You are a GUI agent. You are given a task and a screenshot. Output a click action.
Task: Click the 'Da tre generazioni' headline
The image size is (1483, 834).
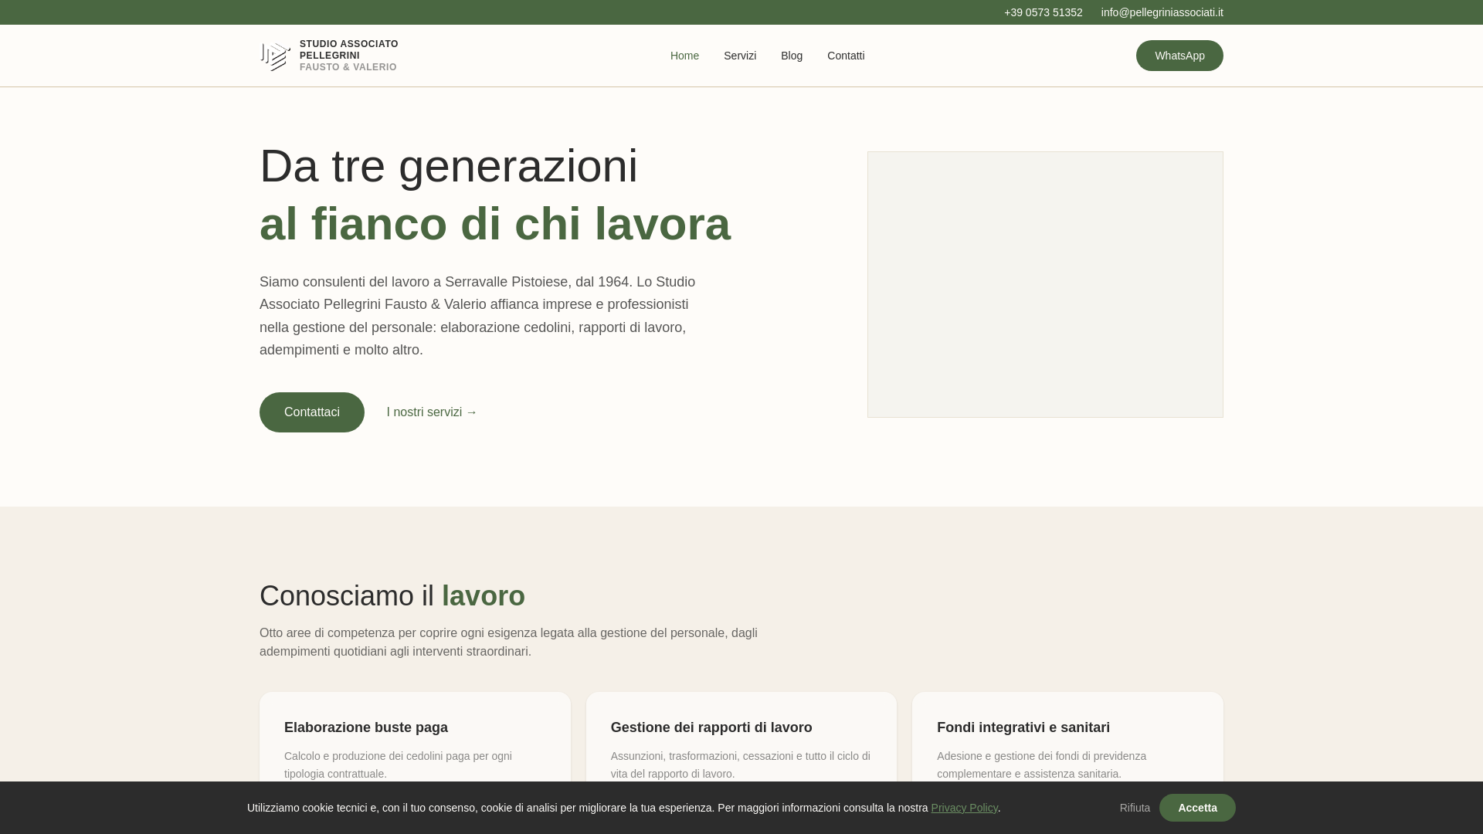449,166
